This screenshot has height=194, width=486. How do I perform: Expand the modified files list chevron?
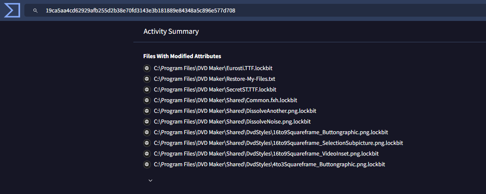tap(150, 180)
